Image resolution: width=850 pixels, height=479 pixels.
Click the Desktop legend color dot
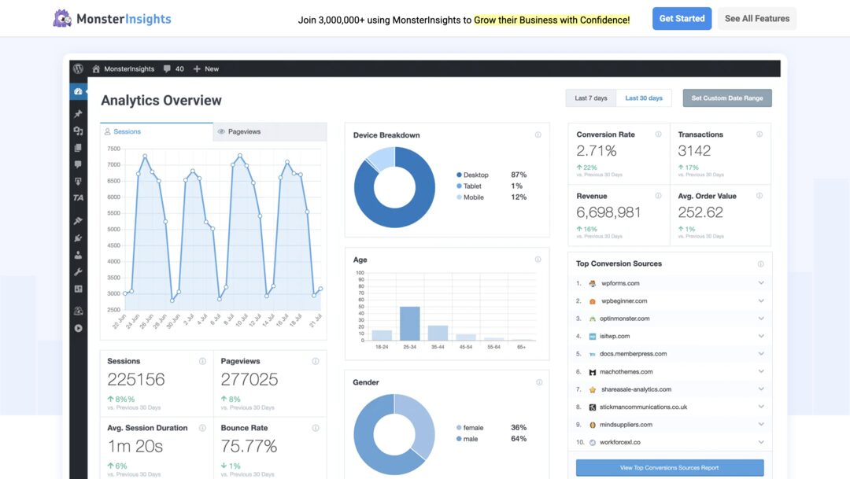[459, 175]
